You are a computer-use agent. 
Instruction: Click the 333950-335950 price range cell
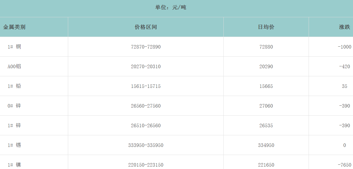(x=146, y=145)
